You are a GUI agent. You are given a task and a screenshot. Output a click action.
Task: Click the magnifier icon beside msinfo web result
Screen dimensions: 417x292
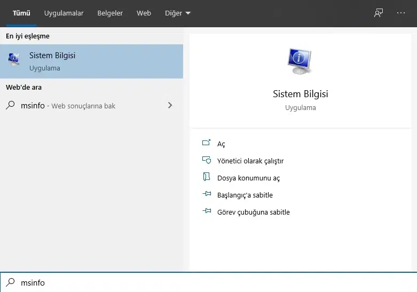10,105
